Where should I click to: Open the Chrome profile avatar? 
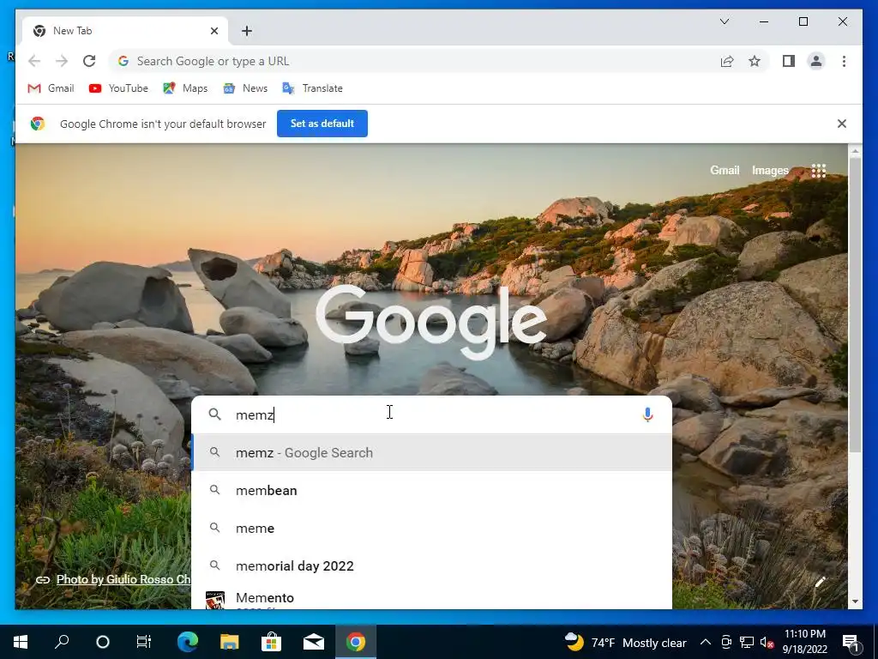point(816,61)
